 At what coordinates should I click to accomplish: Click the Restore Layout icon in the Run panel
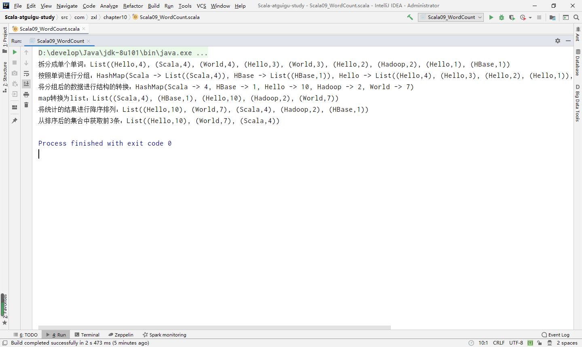tap(15, 107)
